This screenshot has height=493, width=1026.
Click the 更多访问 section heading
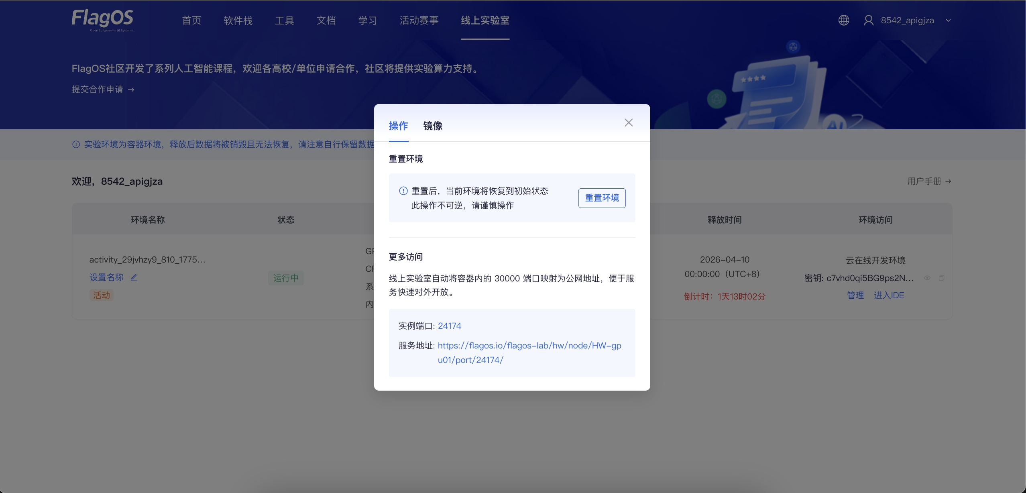click(406, 257)
